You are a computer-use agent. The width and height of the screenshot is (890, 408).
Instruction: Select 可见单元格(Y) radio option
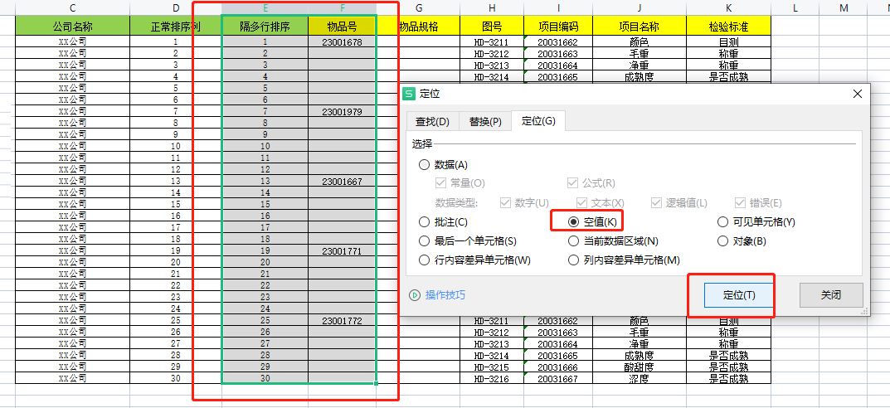(722, 222)
